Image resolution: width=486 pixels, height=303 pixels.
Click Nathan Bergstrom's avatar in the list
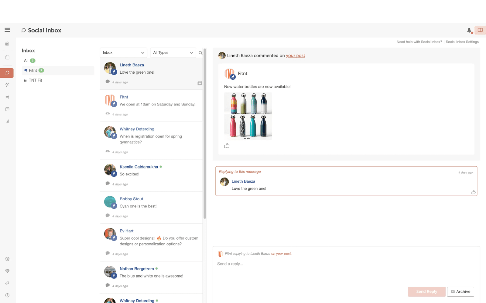(110, 272)
